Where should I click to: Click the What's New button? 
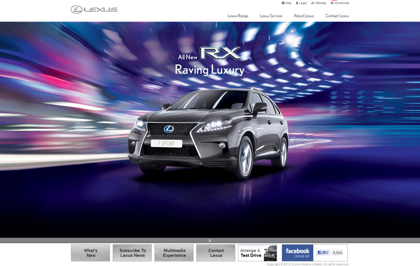coord(90,253)
